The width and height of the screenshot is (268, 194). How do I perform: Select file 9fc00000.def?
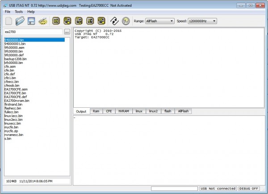(x=14, y=55)
